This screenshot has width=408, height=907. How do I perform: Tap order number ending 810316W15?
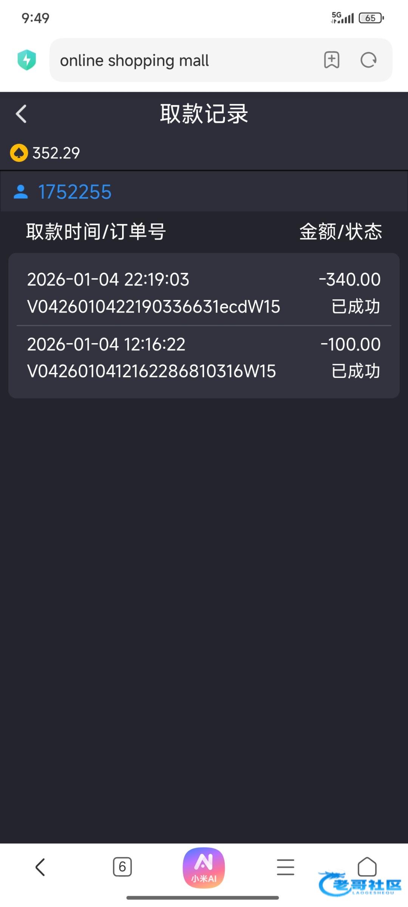pyautogui.click(x=151, y=371)
